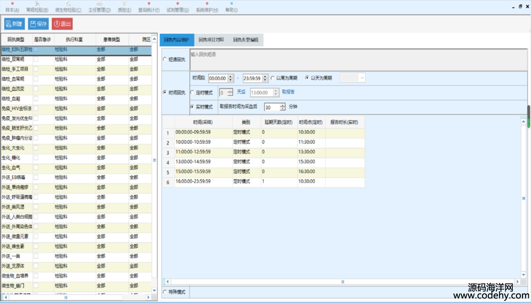Select the 实时模式 radio button
This screenshot has width=531, height=303.
(192, 107)
